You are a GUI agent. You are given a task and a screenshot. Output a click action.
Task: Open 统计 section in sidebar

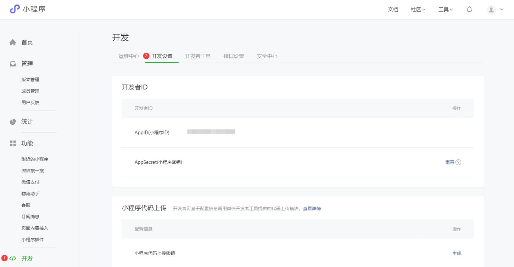[x=27, y=122]
